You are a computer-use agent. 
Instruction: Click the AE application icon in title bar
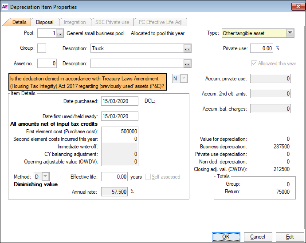coord(5,7)
